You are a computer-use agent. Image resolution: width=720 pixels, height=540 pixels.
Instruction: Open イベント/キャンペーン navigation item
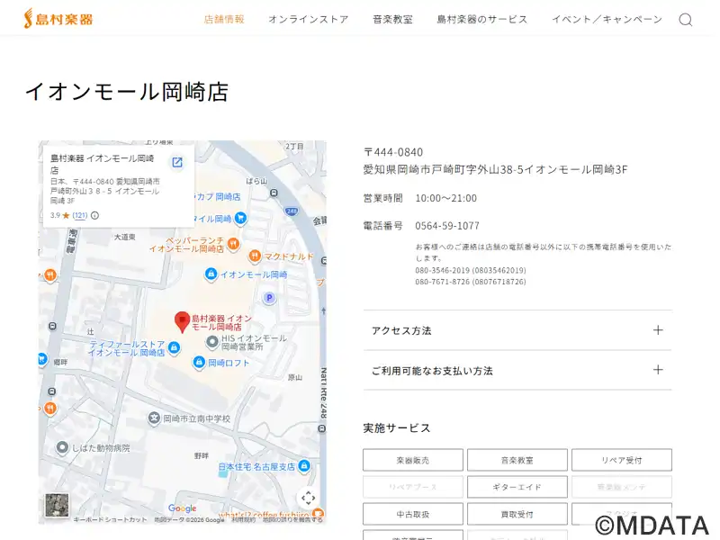click(x=607, y=19)
